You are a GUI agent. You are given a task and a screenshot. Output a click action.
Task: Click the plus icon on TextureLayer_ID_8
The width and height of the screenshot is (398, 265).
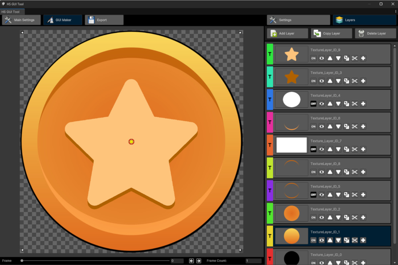coord(363,172)
